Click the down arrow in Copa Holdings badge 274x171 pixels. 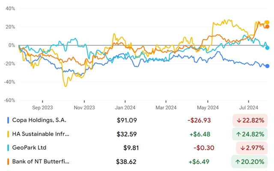coord(238,121)
